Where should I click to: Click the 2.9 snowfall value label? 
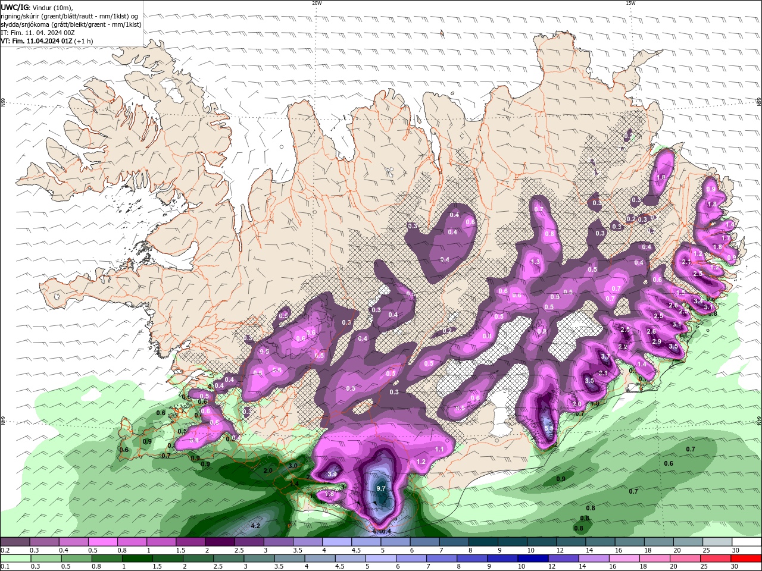[x=657, y=341]
